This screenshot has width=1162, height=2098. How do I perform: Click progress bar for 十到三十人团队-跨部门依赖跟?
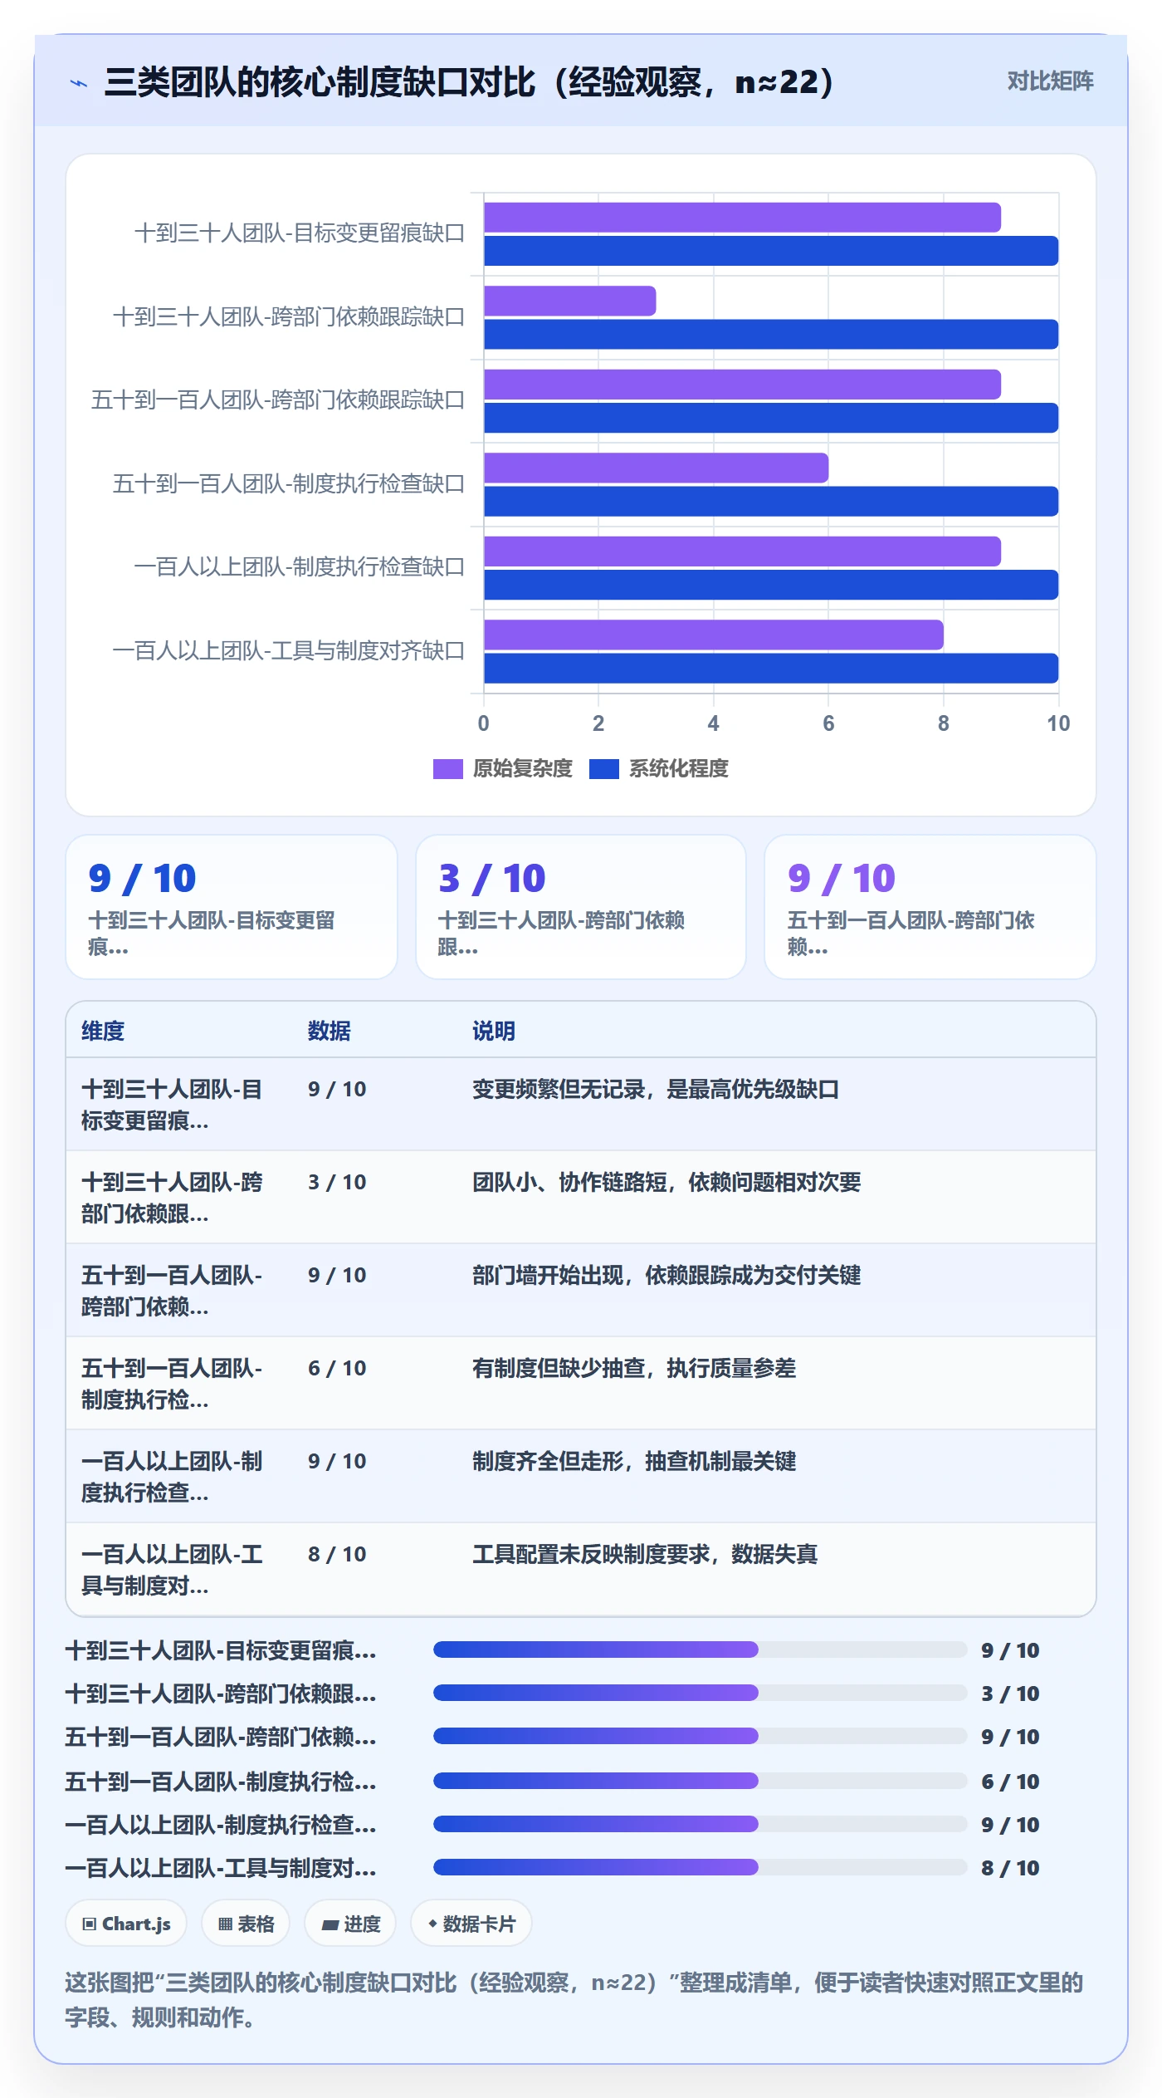(700, 1693)
